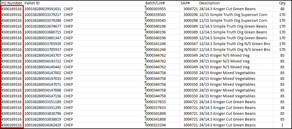Select pallet ID cell 100338280034147156 CHEP
The image size is (292, 129).
[x=84, y=96]
